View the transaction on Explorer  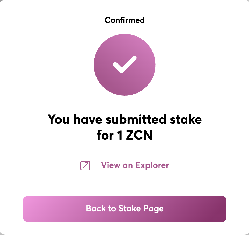click(x=135, y=165)
